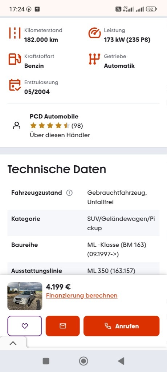Open Über diesen Händler link
Image resolution: width=167 pixels, height=372 pixels.
tap(60, 135)
